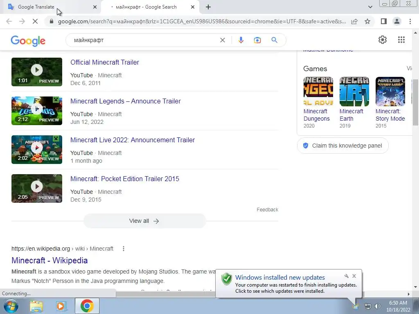Play Official Minecraft Trailer thumbnail
Viewport: 419px width, 314px height.
(37, 72)
